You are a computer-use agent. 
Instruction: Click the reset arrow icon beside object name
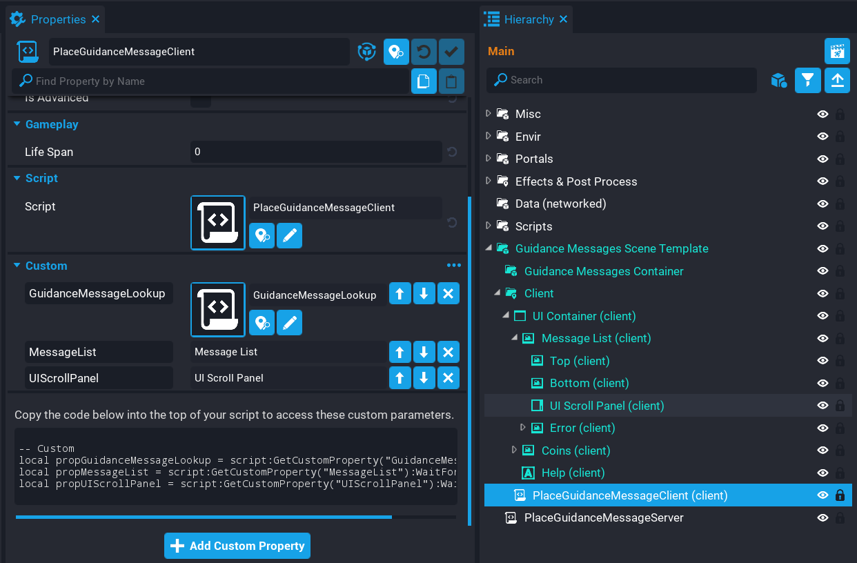pos(424,52)
